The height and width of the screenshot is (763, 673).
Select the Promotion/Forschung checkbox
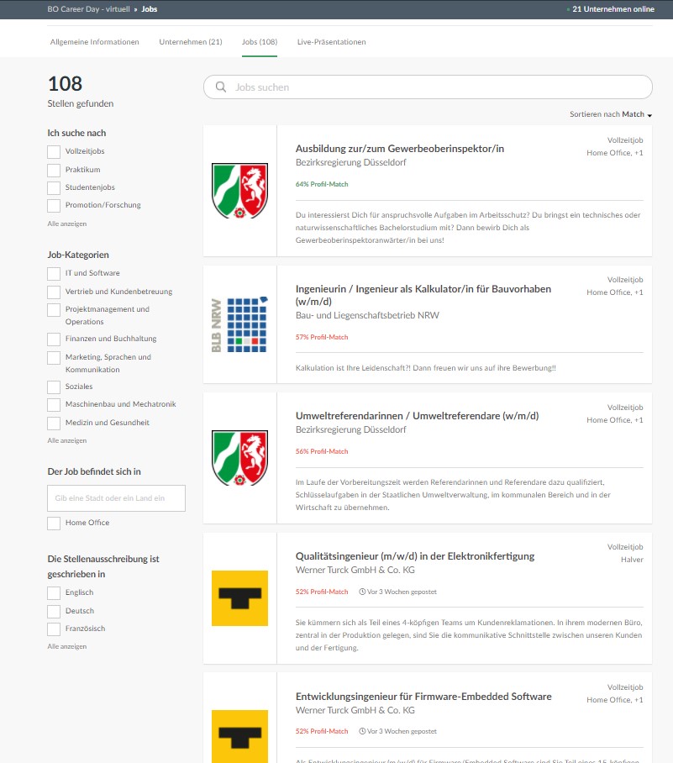(54, 205)
